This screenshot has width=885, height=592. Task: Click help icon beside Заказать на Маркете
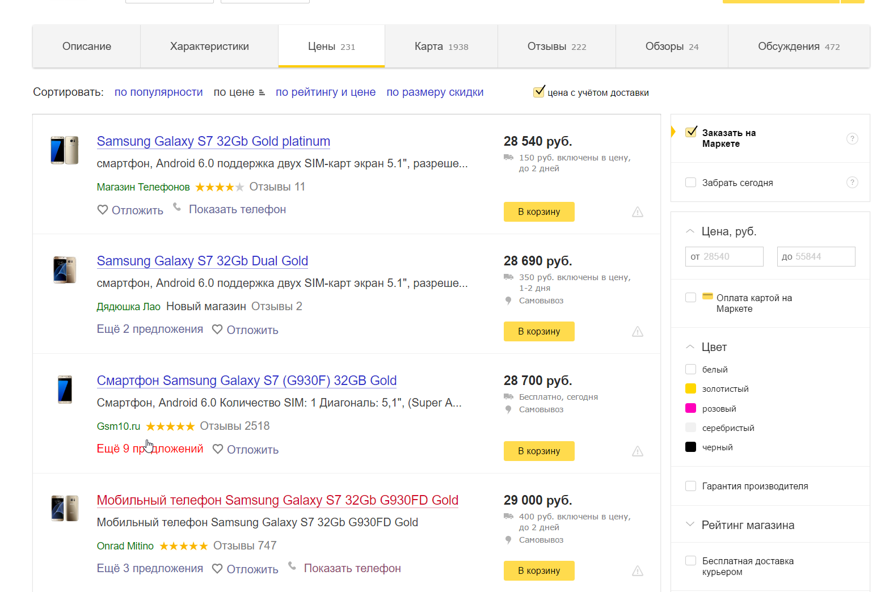tap(852, 138)
